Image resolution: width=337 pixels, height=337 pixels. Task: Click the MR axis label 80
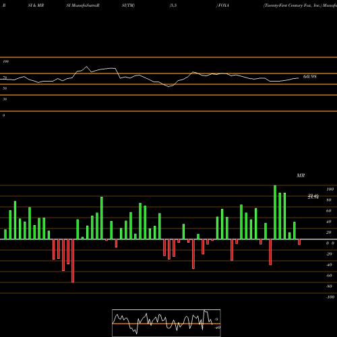pos(329,200)
